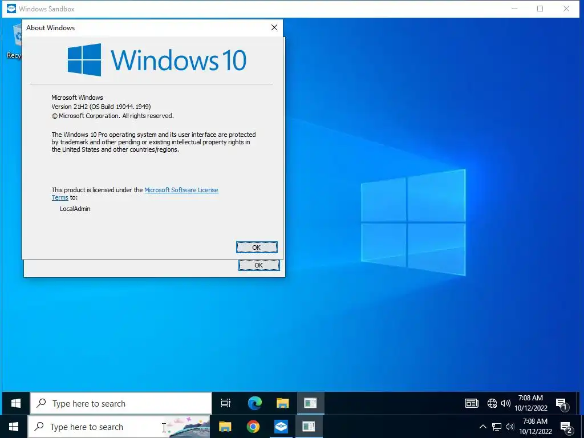Screen dimensions: 584x438
Task: Open the host volume icon in tray
Action: click(x=510, y=427)
